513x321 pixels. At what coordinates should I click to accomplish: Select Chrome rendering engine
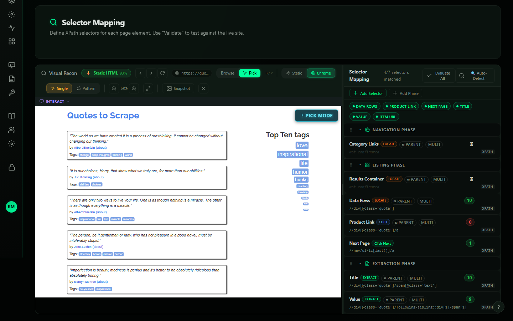[x=321, y=73]
